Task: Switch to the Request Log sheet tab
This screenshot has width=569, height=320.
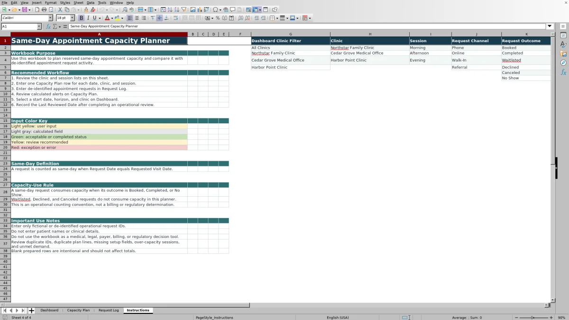Action: point(109,311)
